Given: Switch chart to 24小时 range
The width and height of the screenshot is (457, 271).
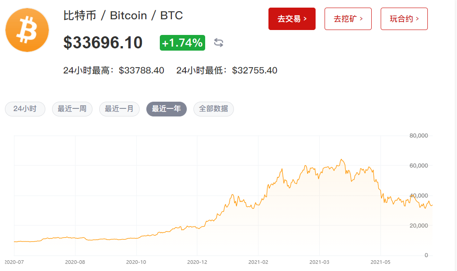Looking at the screenshot, I should coord(25,109).
